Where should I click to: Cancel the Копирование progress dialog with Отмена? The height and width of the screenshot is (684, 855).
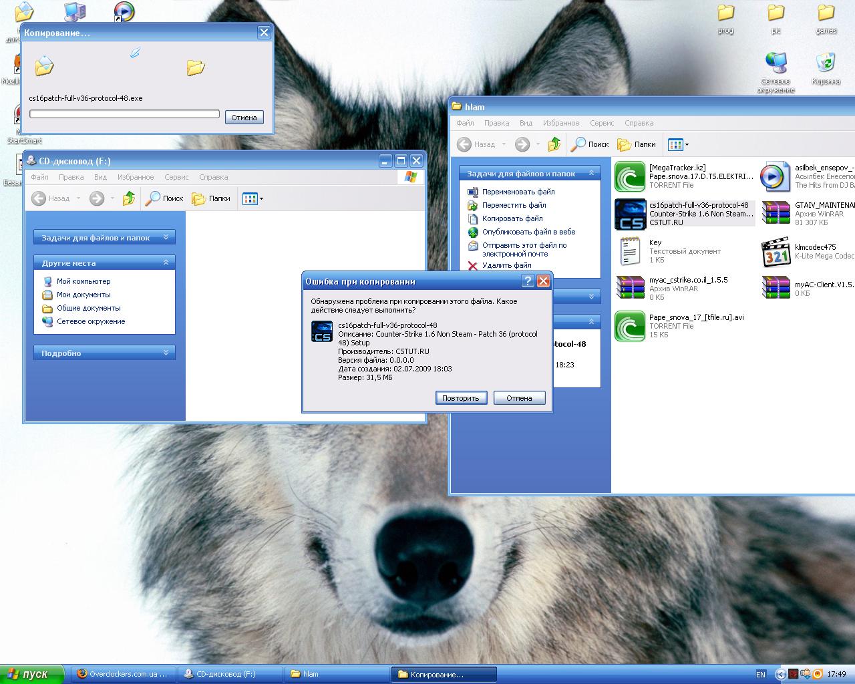[x=244, y=118]
